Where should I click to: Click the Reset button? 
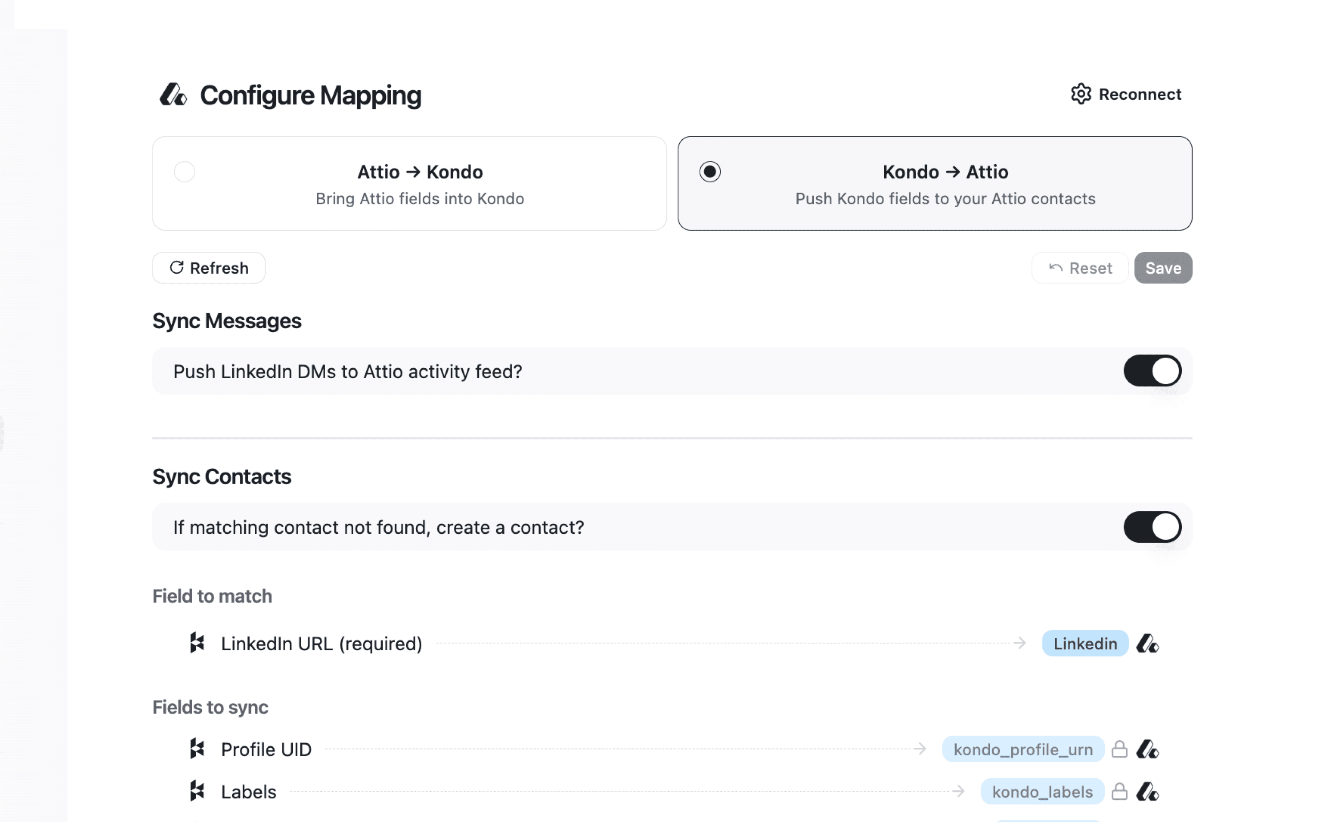pyautogui.click(x=1079, y=268)
